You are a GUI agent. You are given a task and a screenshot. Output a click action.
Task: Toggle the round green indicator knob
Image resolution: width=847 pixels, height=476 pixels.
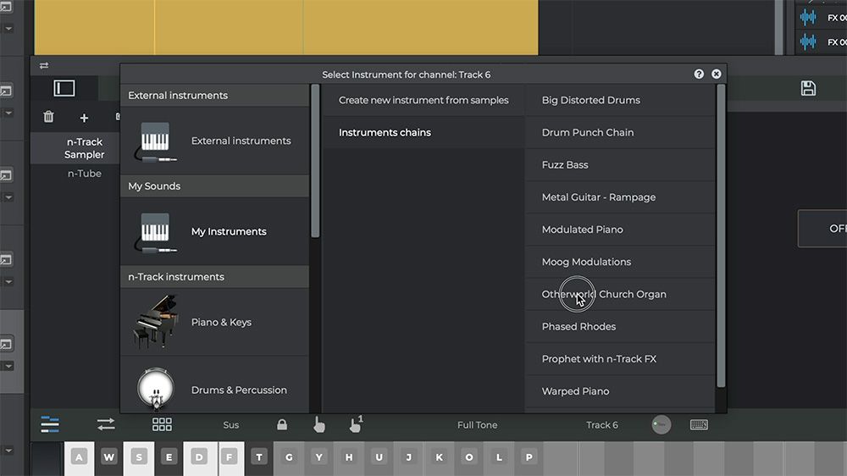coord(662,424)
